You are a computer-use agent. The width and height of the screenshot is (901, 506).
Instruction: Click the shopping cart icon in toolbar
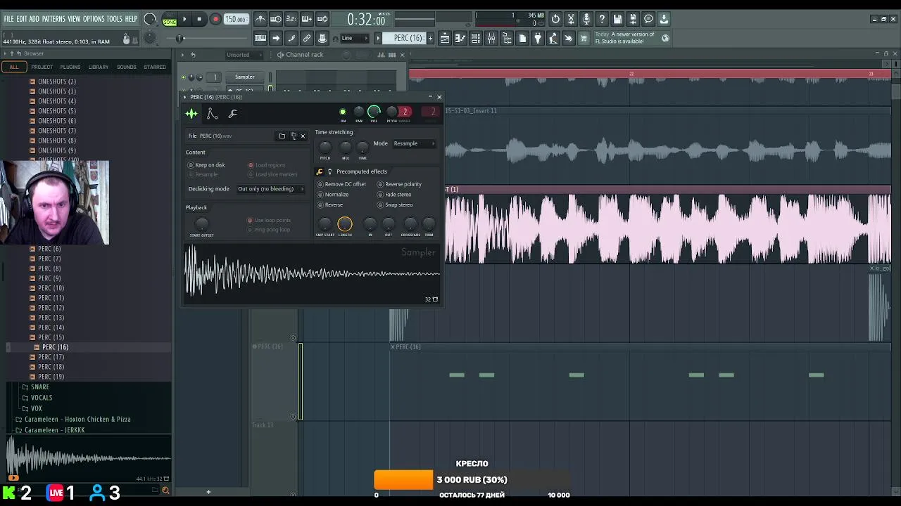(584, 38)
